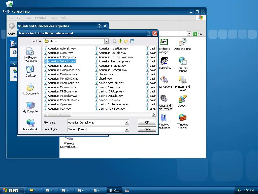Click the right arrow of horizontal scrollbar
The height and width of the screenshot is (194, 258).
click(154, 114)
